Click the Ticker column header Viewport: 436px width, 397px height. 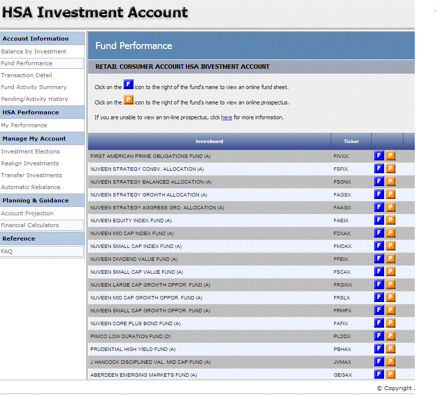click(x=351, y=142)
